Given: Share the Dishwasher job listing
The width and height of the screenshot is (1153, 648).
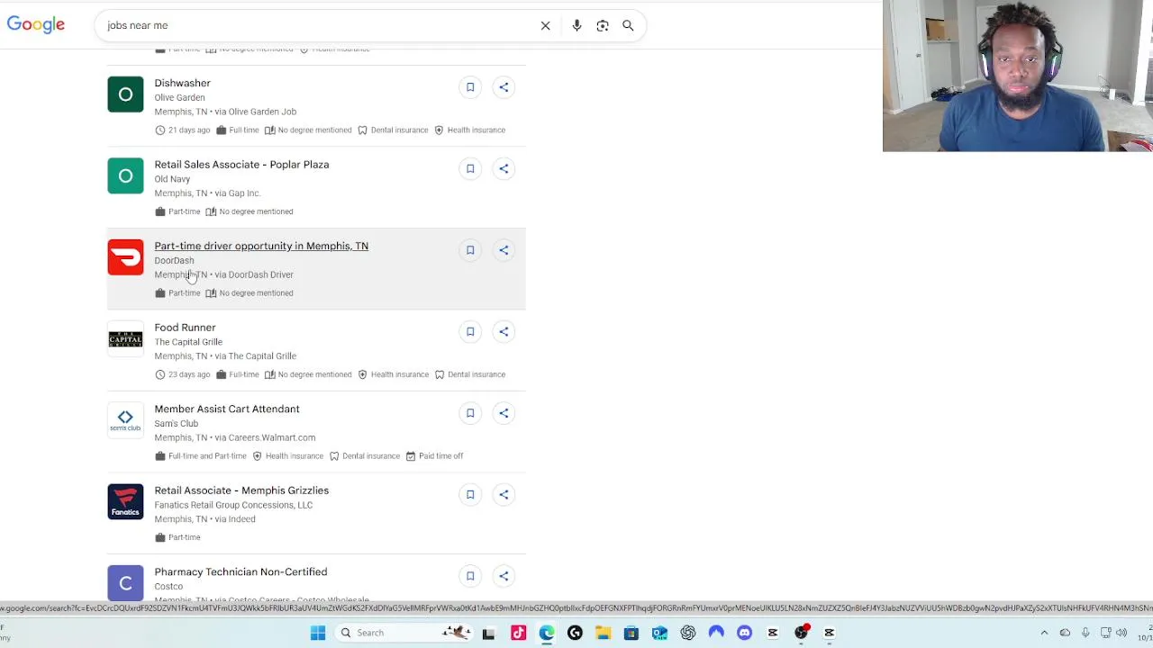Looking at the screenshot, I should [x=504, y=87].
